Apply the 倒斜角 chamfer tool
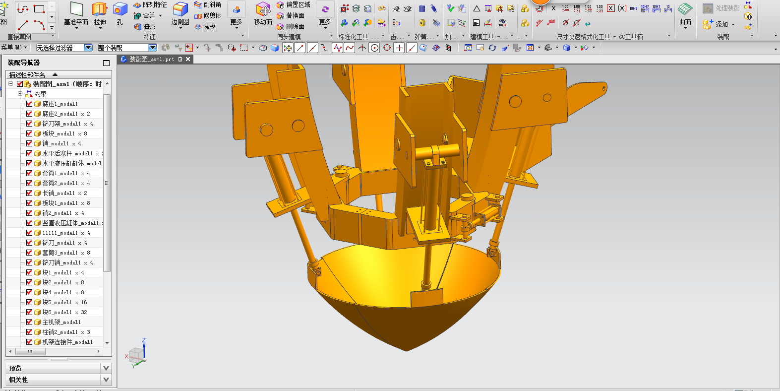The width and height of the screenshot is (780, 391). [207, 4]
